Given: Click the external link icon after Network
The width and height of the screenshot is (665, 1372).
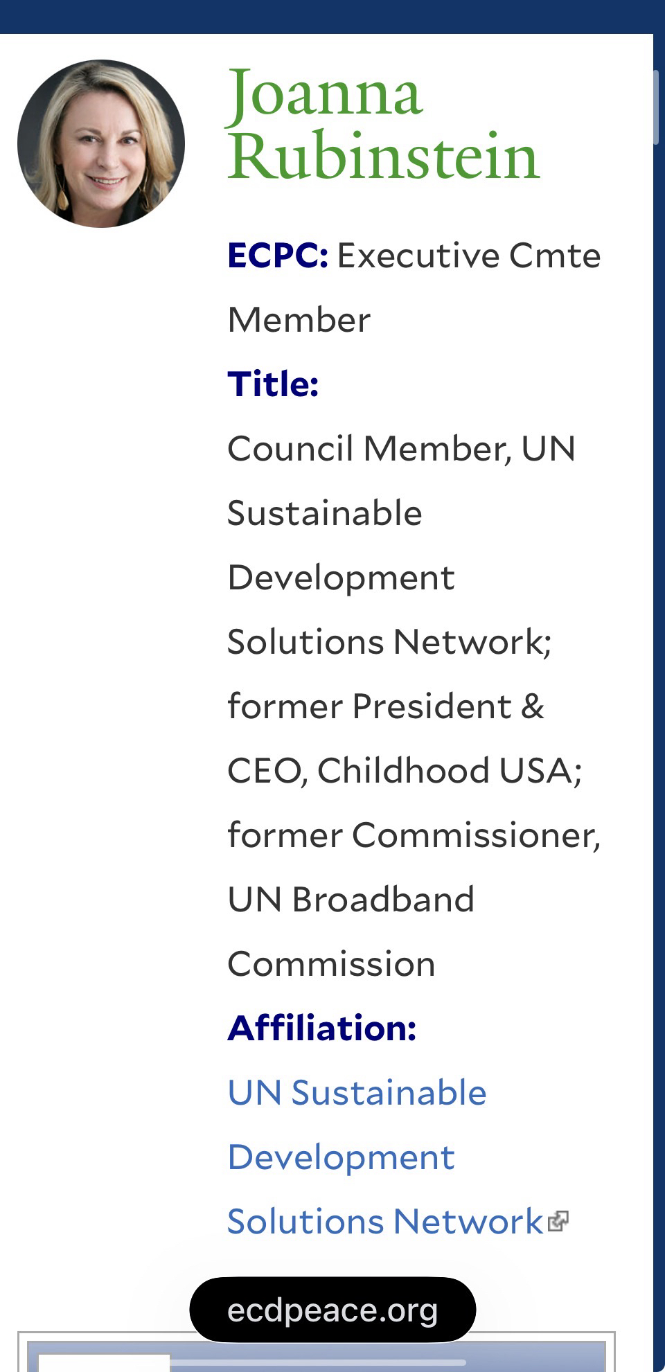Looking at the screenshot, I should 558,1222.
